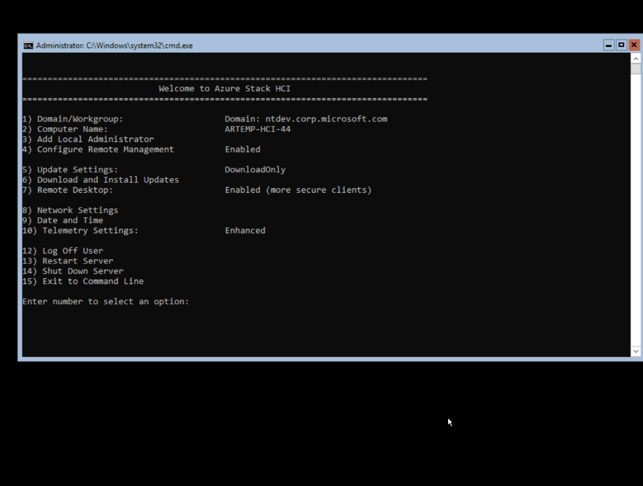The height and width of the screenshot is (486, 643).
Task: Click the 'Enabled' value for Remote Management
Action: click(x=242, y=150)
